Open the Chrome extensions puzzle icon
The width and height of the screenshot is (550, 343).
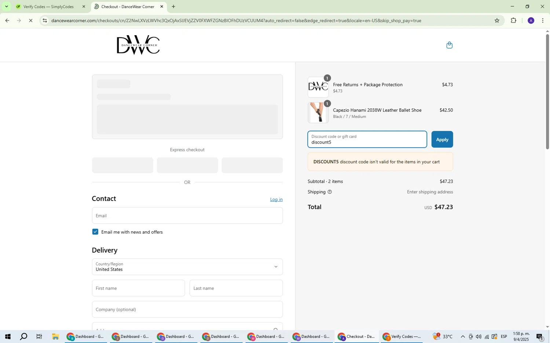click(x=513, y=20)
